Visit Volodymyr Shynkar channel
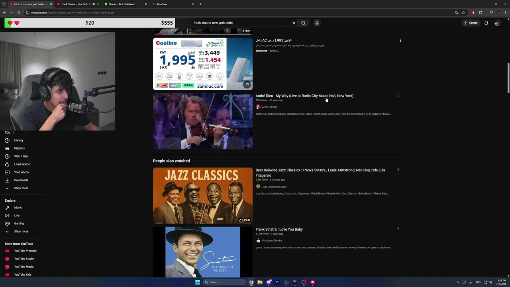 (x=272, y=240)
